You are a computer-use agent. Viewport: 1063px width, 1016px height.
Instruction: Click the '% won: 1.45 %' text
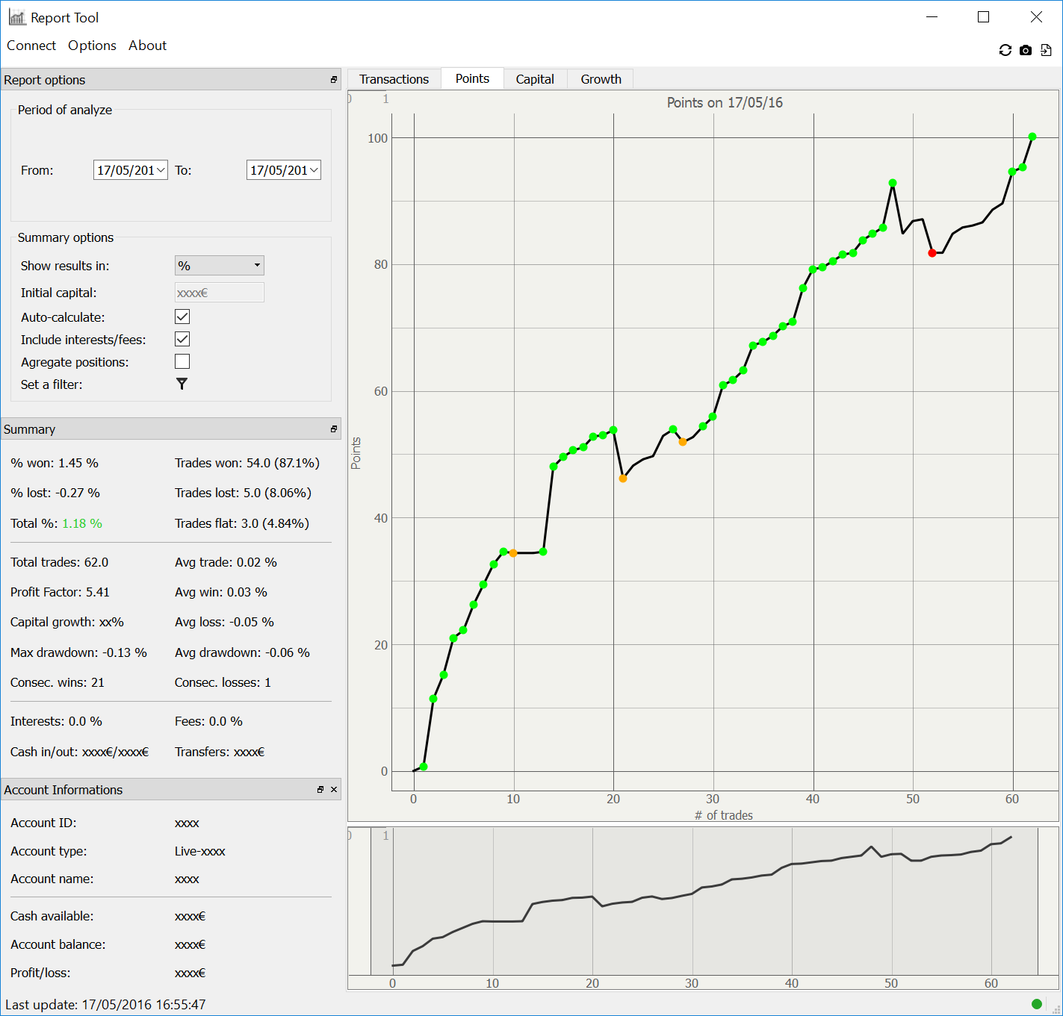point(55,463)
